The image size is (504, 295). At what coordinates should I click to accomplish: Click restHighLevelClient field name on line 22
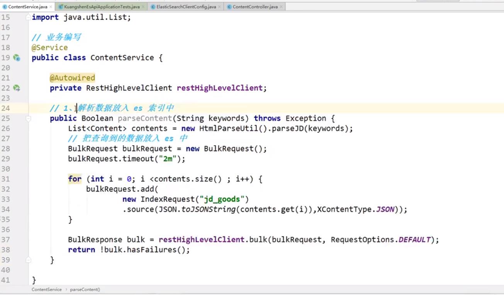click(x=219, y=88)
